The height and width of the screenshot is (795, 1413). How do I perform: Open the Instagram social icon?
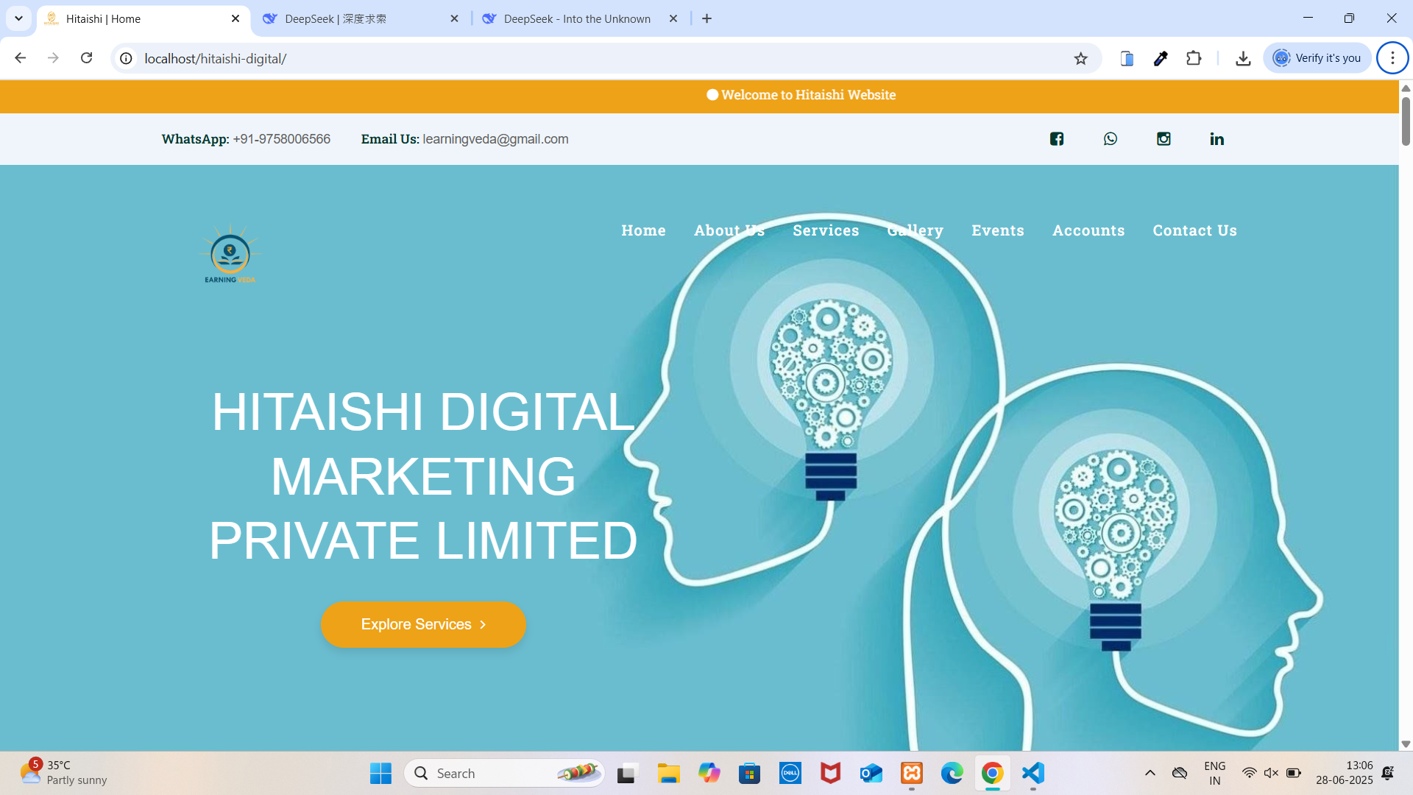(1164, 139)
